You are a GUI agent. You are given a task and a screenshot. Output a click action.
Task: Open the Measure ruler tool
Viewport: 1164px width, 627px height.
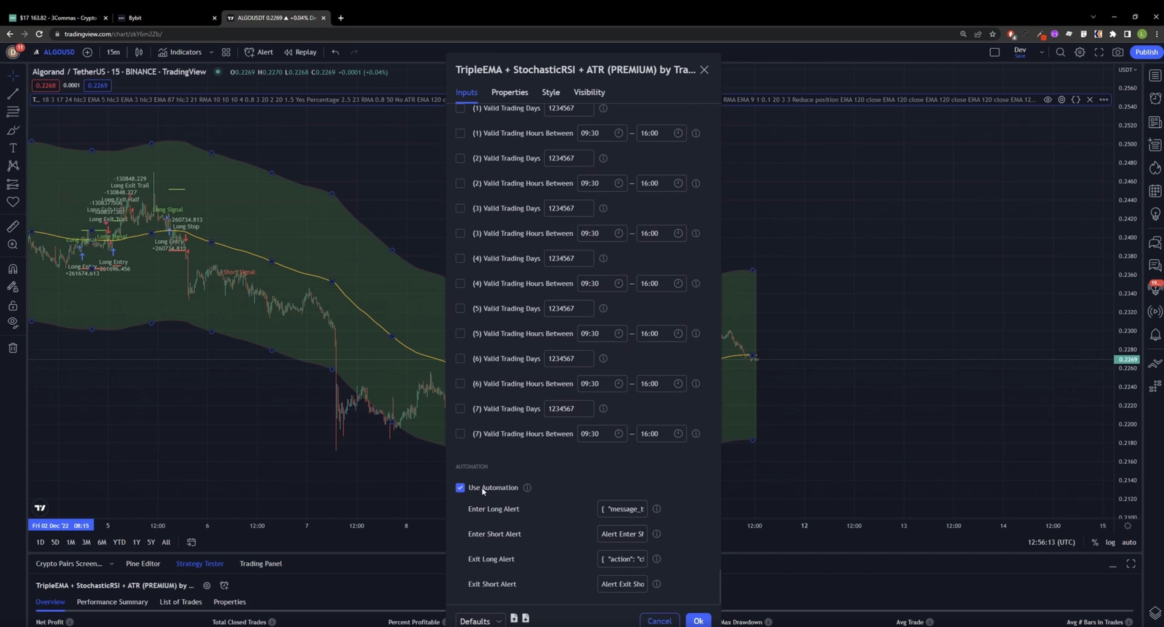pyautogui.click(x=13, y=226)
